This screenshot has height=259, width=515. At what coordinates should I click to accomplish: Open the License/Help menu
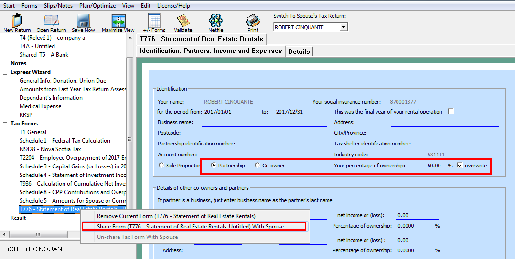173,6
